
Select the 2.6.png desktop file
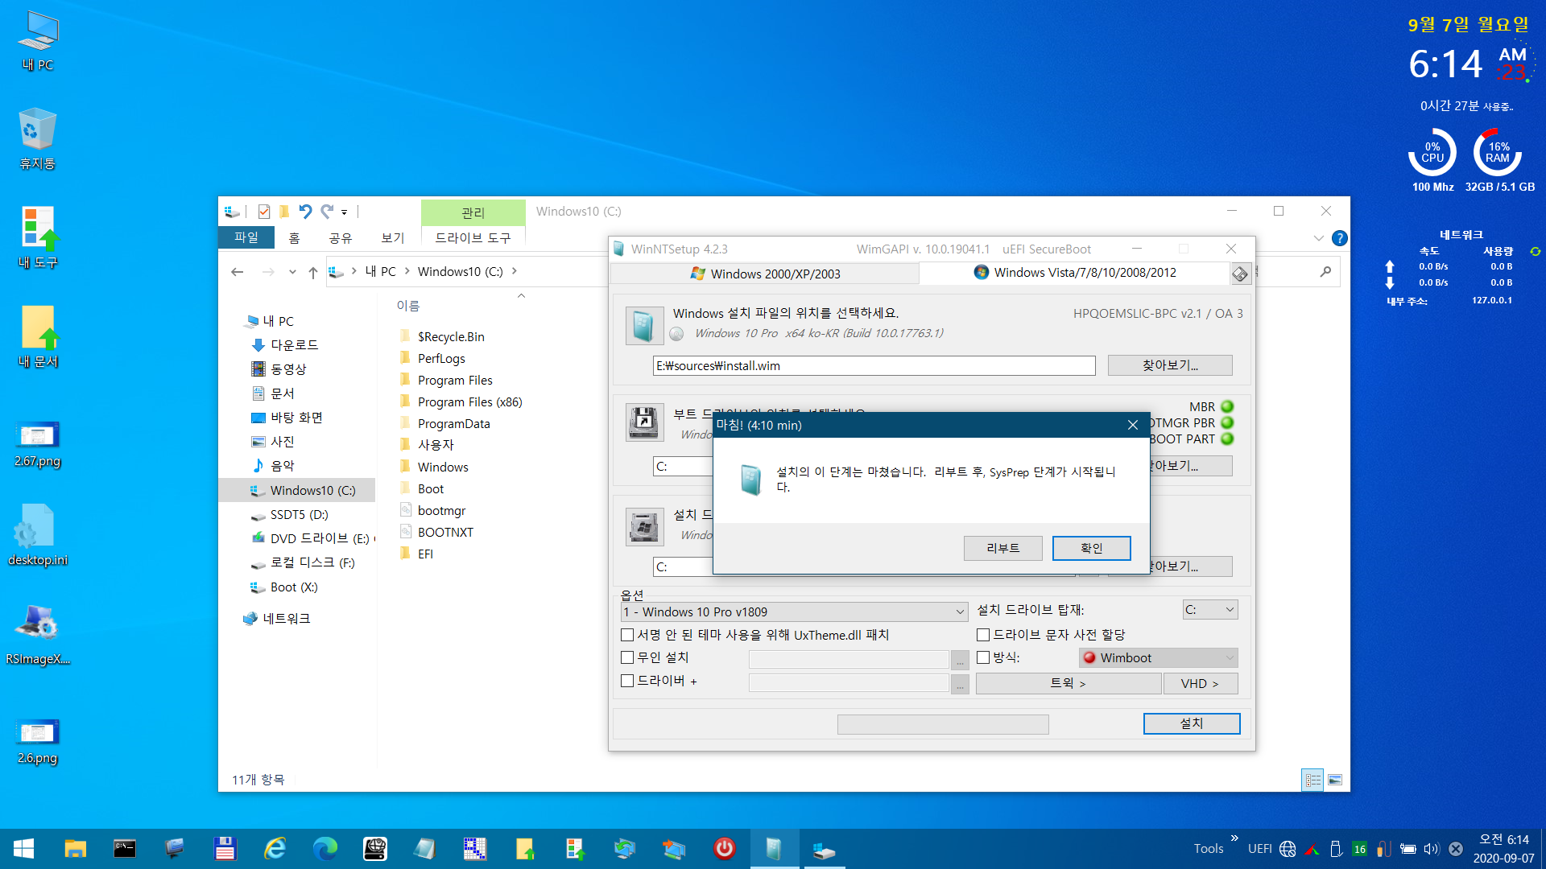(37, 740)
